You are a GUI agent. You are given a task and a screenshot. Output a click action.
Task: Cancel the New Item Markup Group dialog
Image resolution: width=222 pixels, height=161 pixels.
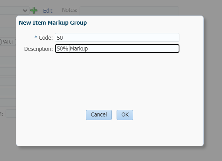[x=99, y=115]
